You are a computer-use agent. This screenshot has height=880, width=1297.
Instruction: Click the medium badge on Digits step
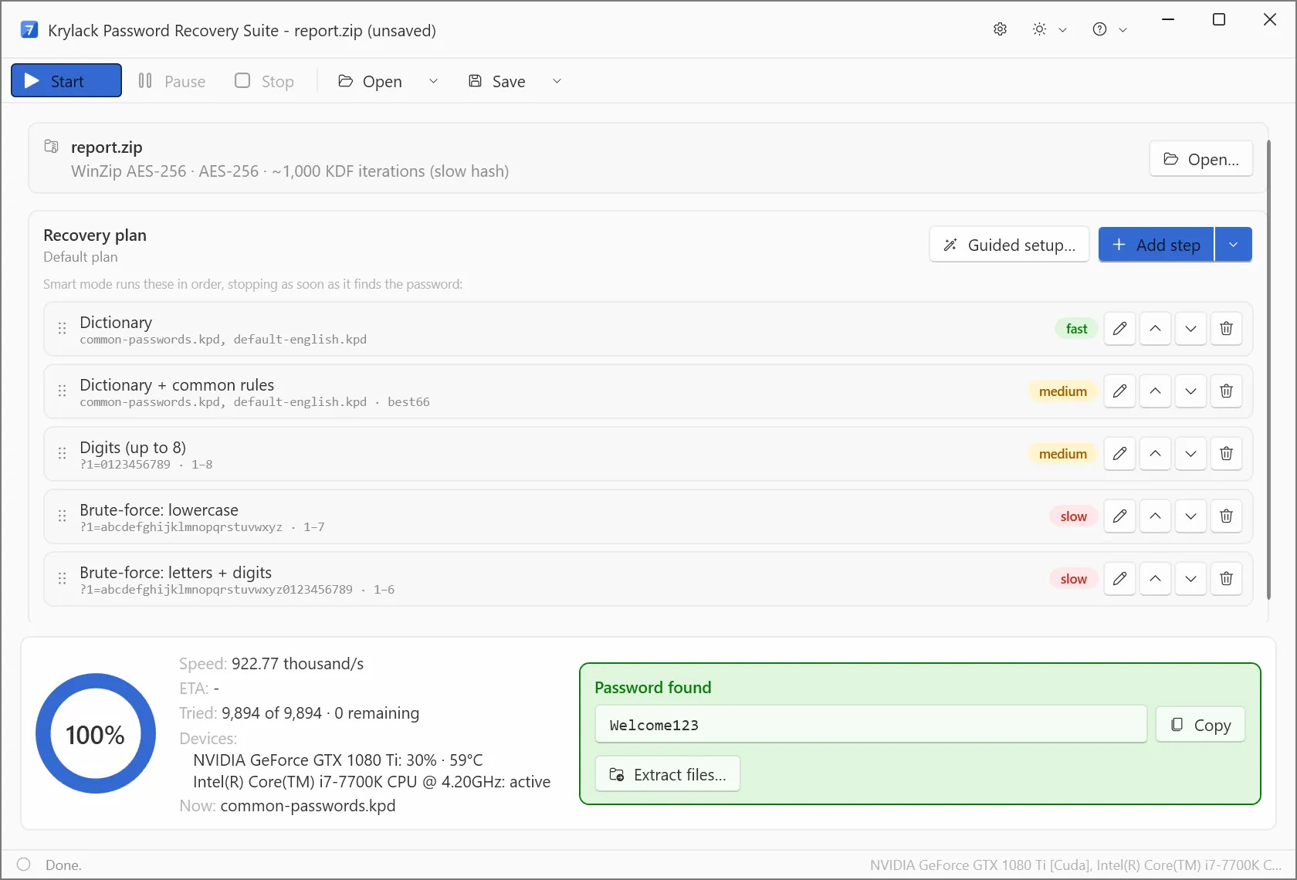click(x=1062, y=454)
